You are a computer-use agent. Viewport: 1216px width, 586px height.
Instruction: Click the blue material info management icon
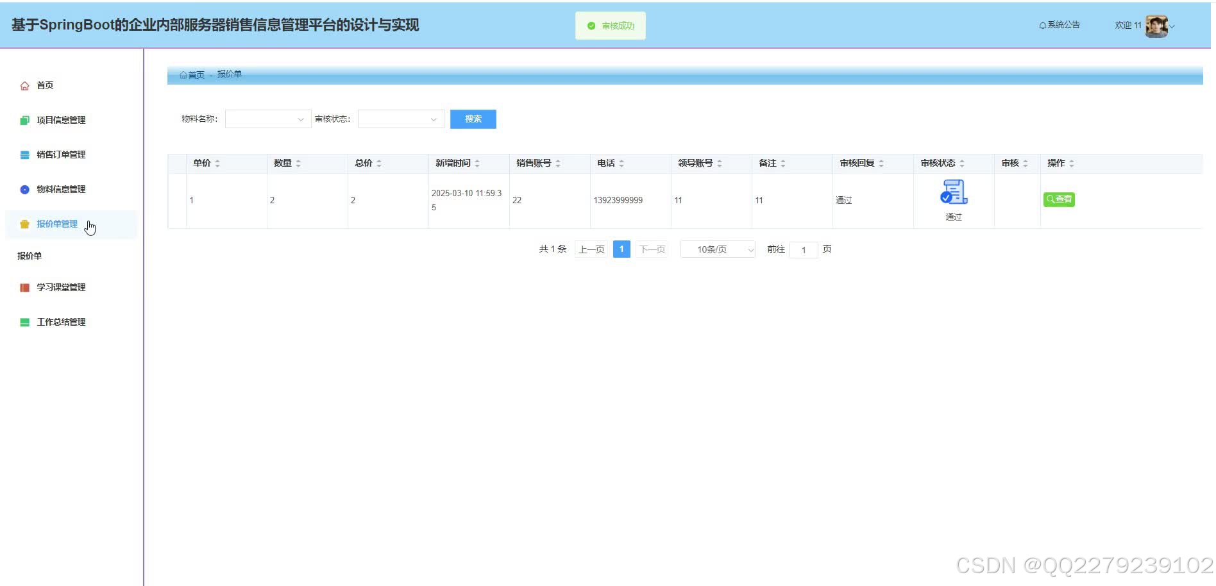25,190
